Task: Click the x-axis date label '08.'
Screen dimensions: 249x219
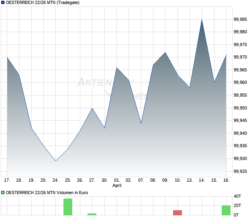Action: 153,180
